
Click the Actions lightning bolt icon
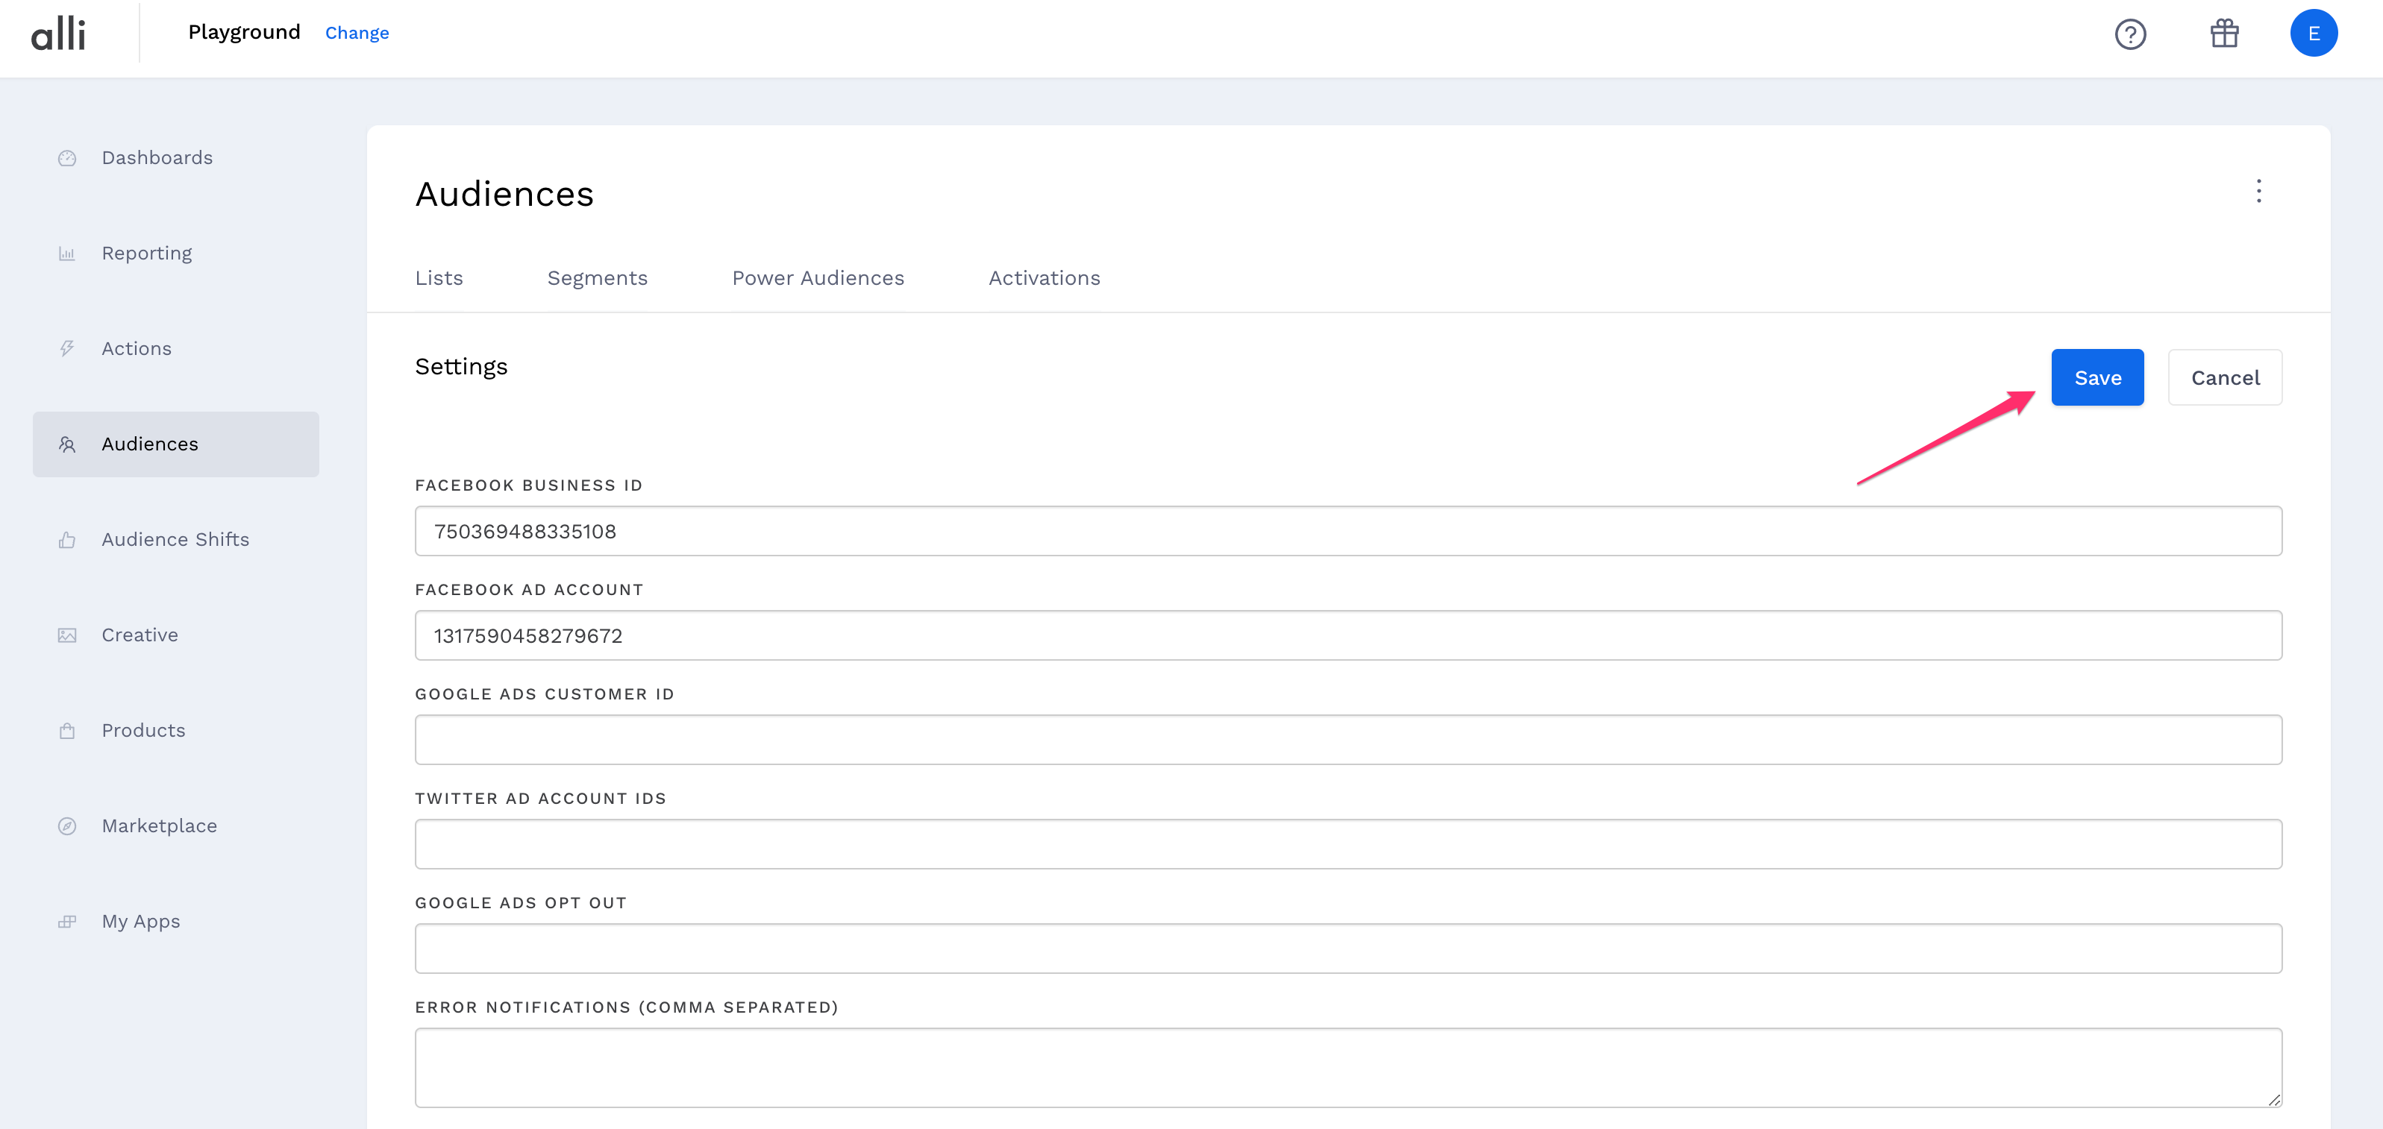68,348
